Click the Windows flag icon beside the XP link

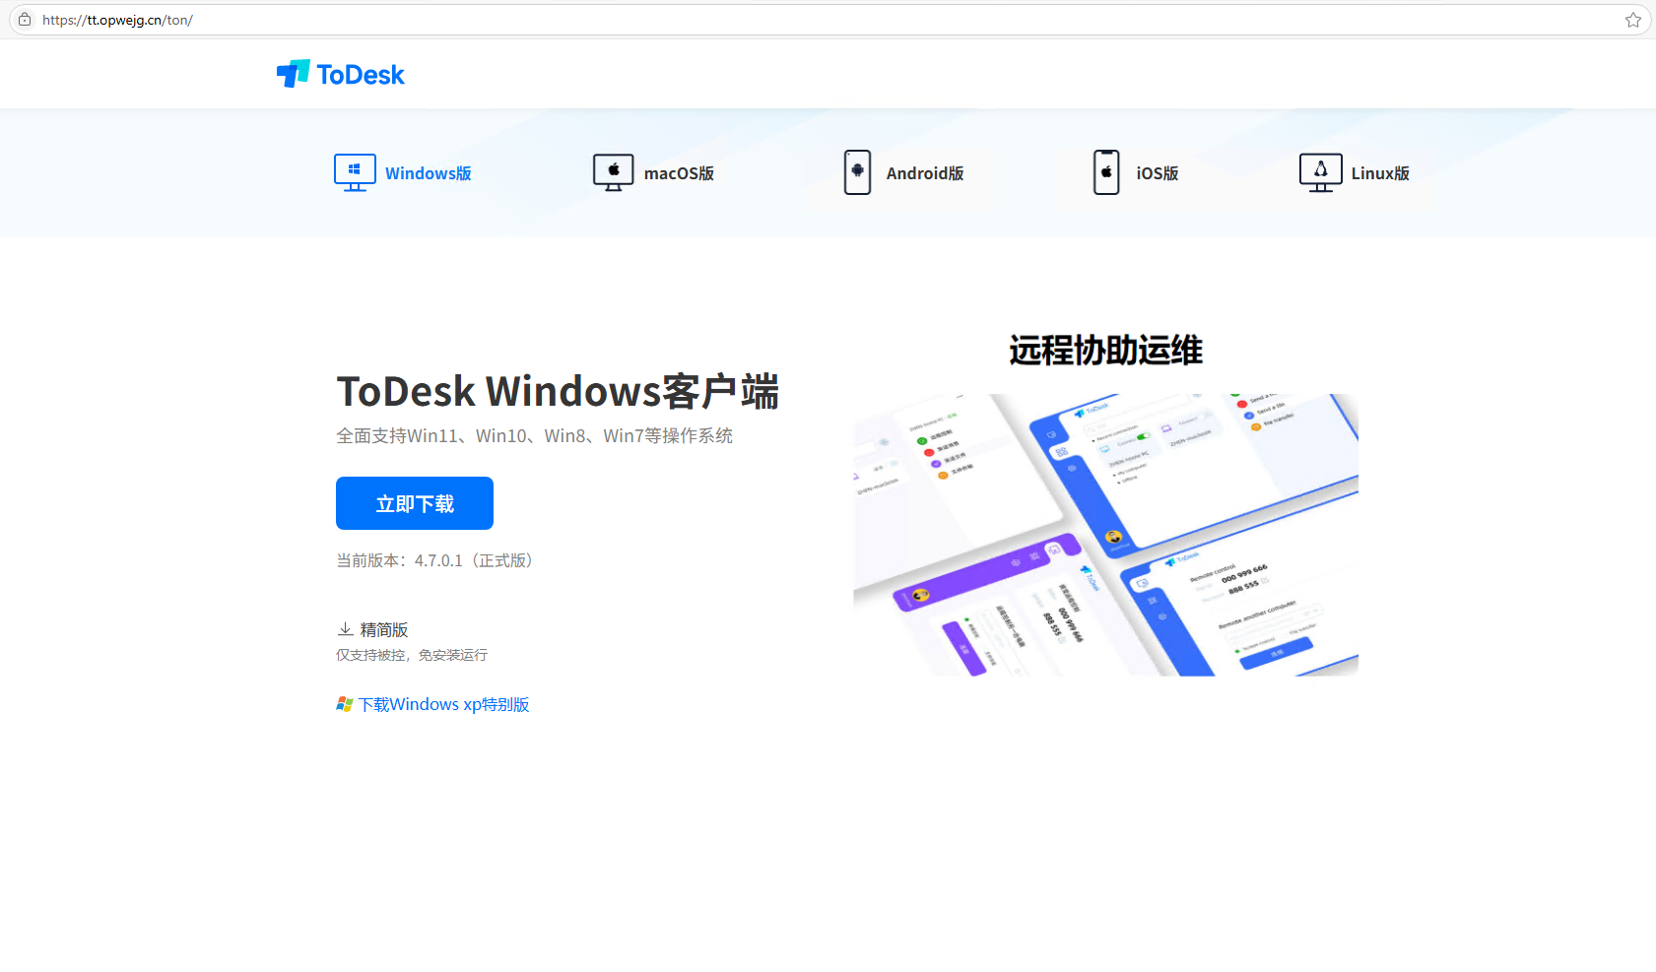344,704
